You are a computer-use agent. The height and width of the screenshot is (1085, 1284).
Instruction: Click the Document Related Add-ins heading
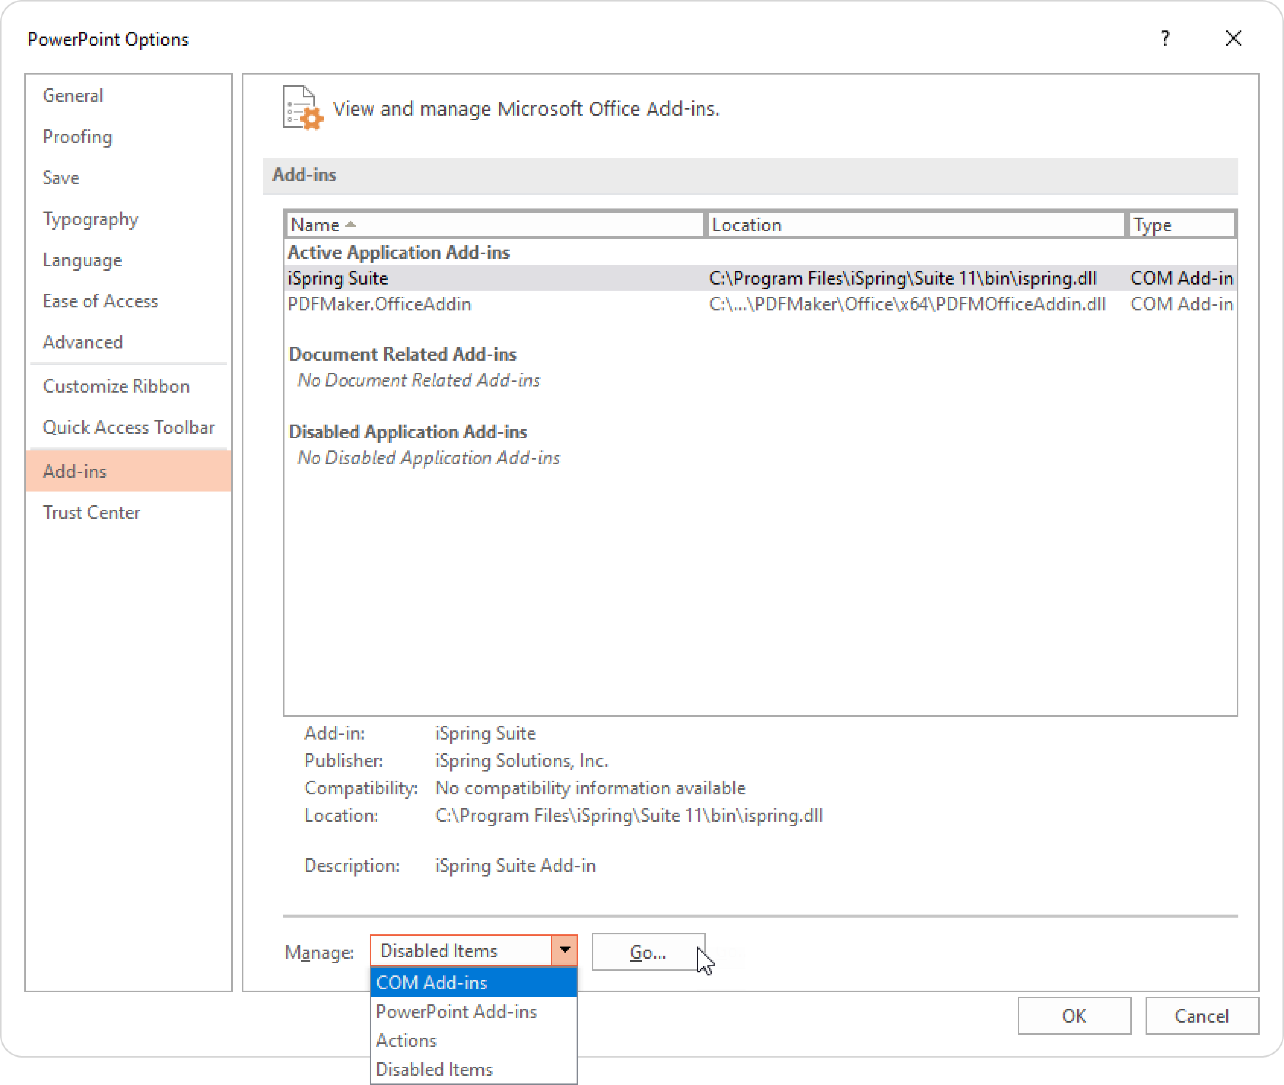click(402, 354)
